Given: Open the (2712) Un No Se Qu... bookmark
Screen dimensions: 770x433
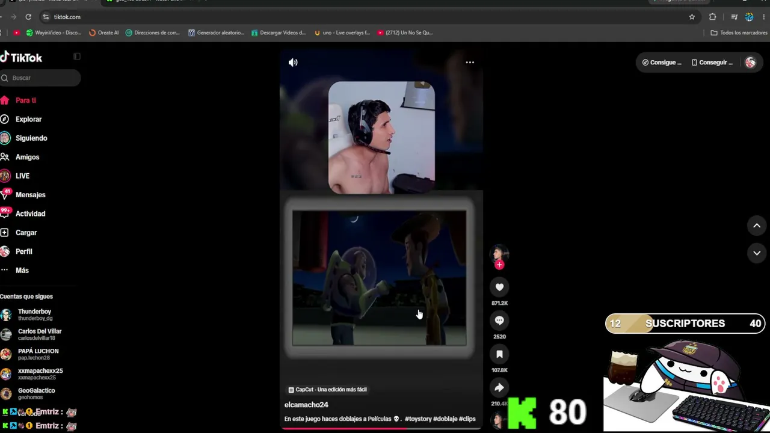Looking at the screenshot, I should tap(405, 32).
